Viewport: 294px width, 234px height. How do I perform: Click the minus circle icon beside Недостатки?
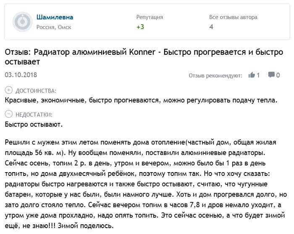click(8, 114)
